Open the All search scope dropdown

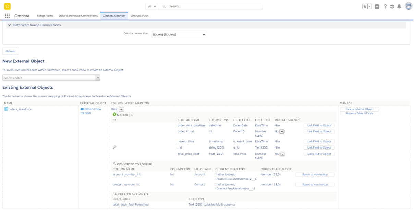click(x=152, y=6)
